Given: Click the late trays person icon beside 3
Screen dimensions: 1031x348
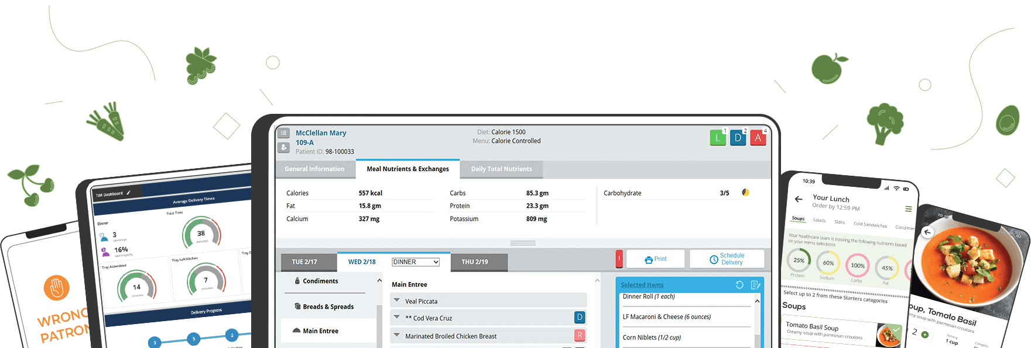Looking at the screenshot, I should [x=104, y=237].
